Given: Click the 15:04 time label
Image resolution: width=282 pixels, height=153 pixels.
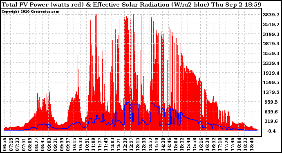Looking at the screenshot, I should (x=176, y=144).
